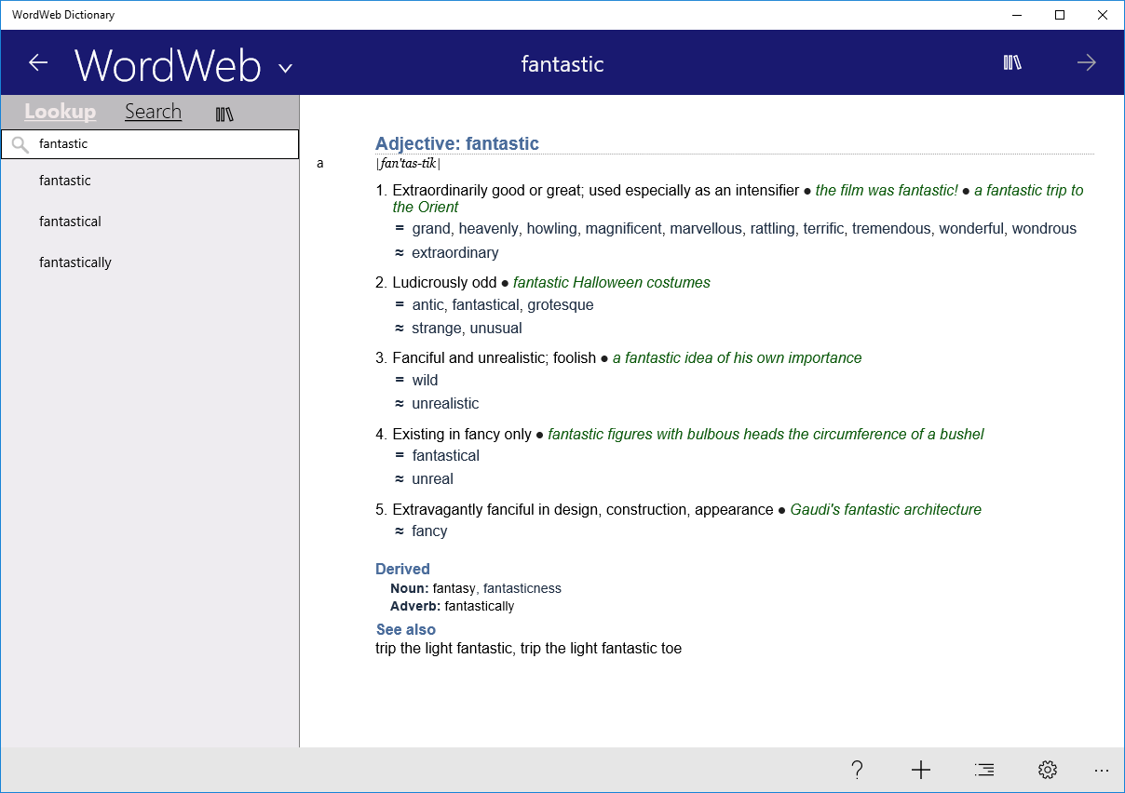Open help via the question mark icon
1125x793 pixels.
click(x=857, y=770)
